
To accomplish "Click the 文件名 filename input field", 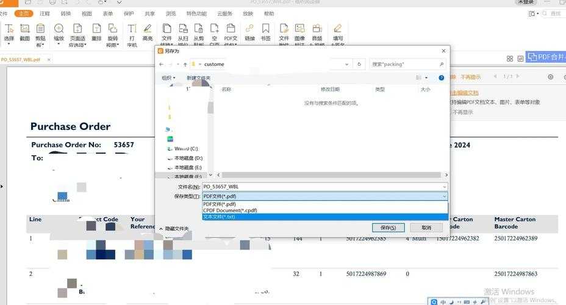I will pyautogui.click(x=323, y=187).
